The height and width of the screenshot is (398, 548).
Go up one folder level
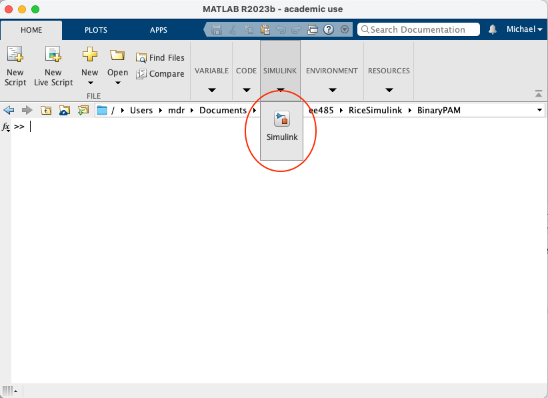pos(46,111)
